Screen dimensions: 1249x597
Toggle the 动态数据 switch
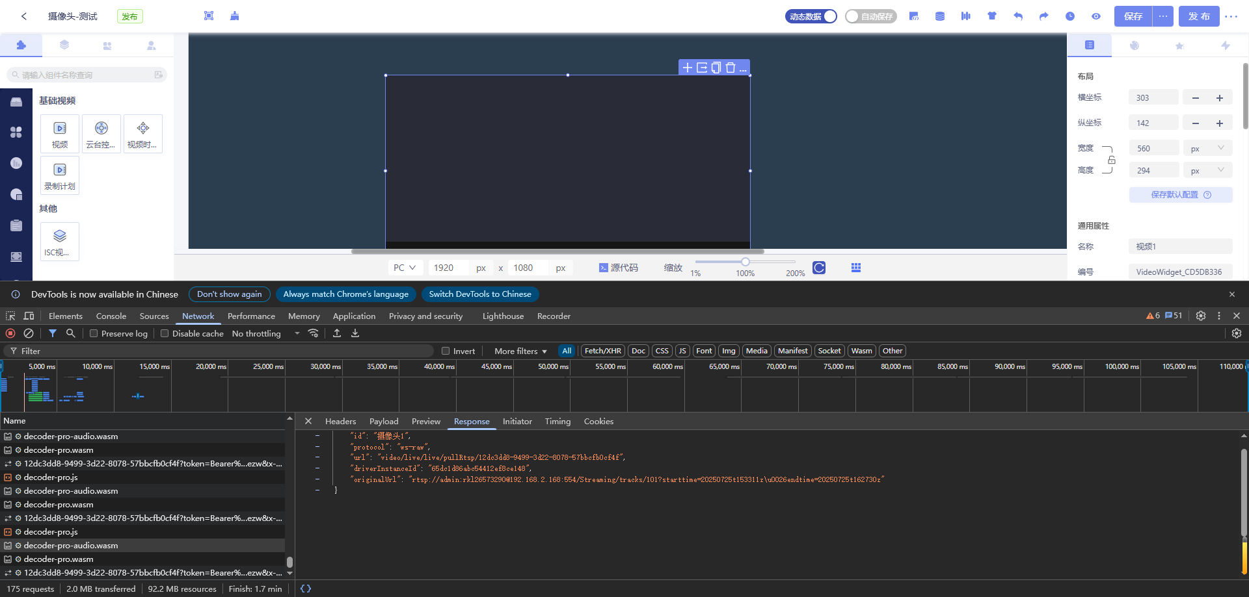tap(811, 16)
